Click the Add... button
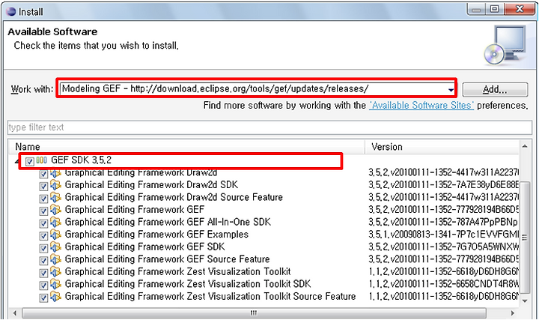The height and width of the screenshot is (320, 539). click(495, 90)
